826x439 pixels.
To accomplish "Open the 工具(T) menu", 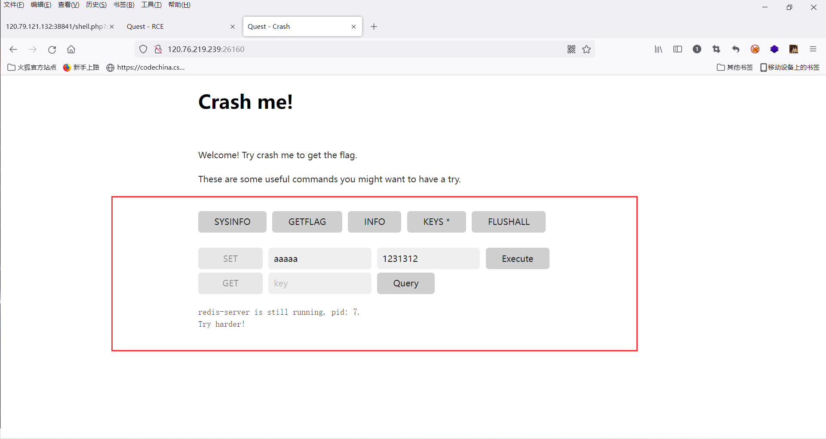I will point(151,5).
